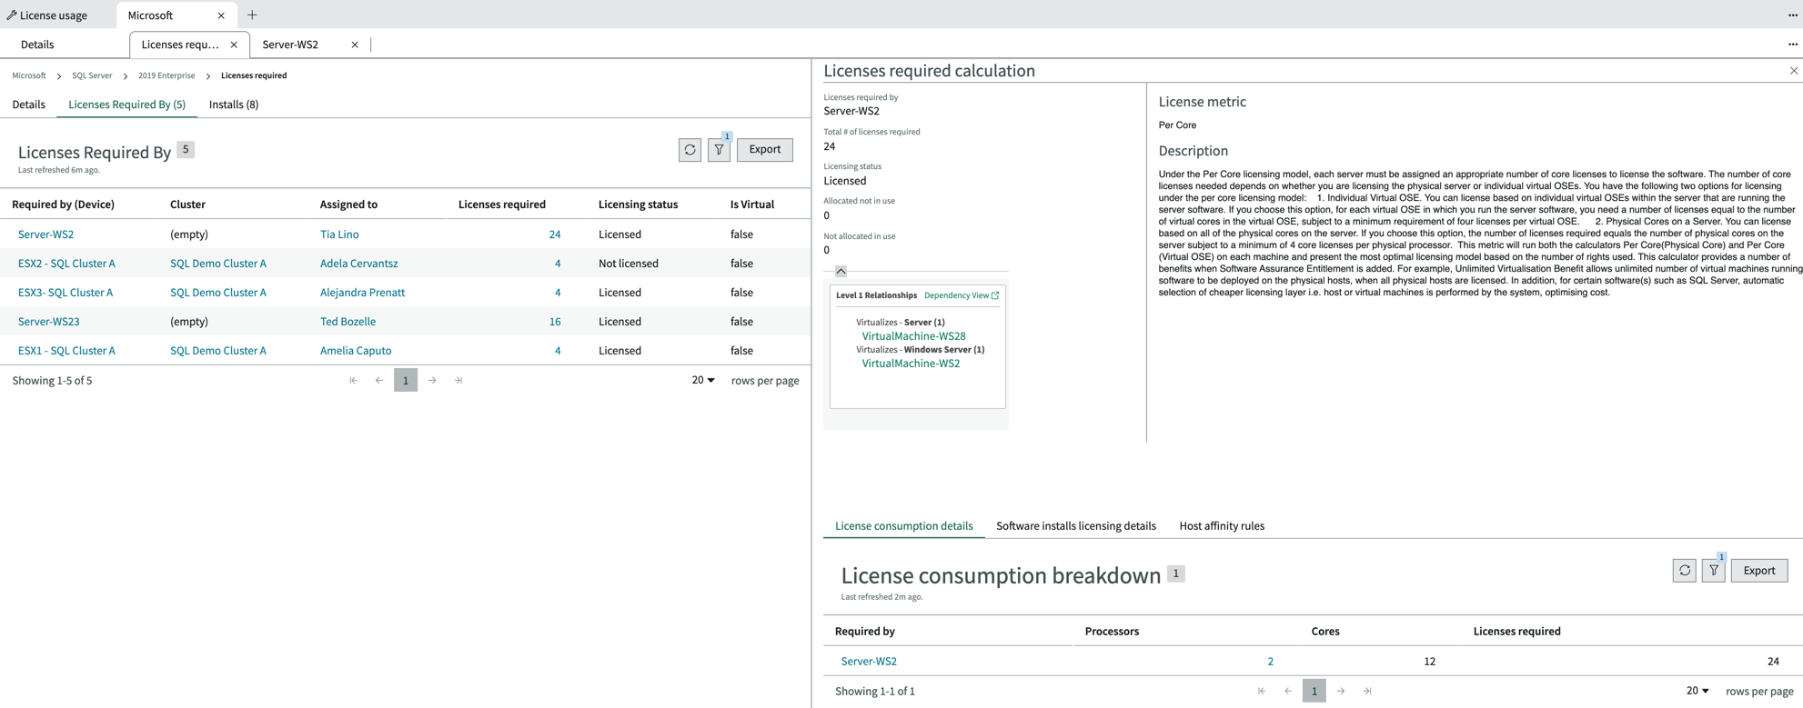This screenshot has width=1803, height=708.
Task: Export the Licenses Required By table
Action: 764,150
